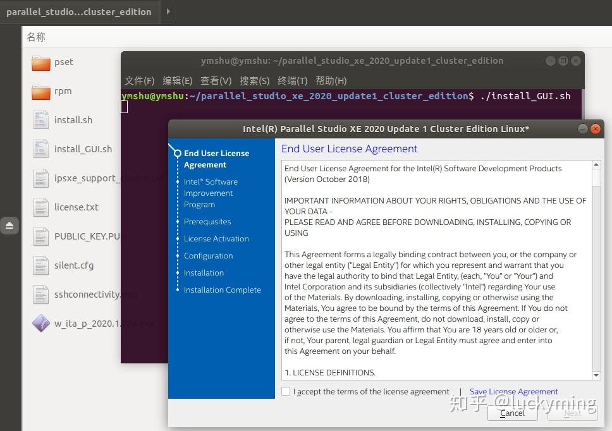Select the w_ita_p_2020 installer exe icon
This screenshot has height=431, width=612.
tap(40, 323)
